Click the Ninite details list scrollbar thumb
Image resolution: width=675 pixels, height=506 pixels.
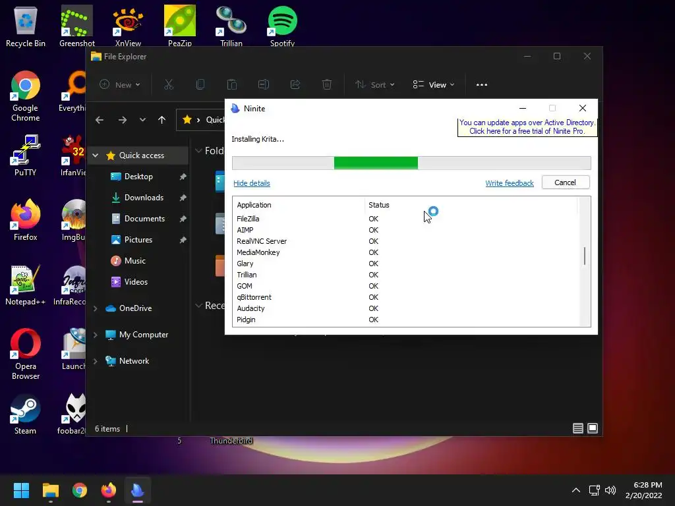[x=585, y=256]
